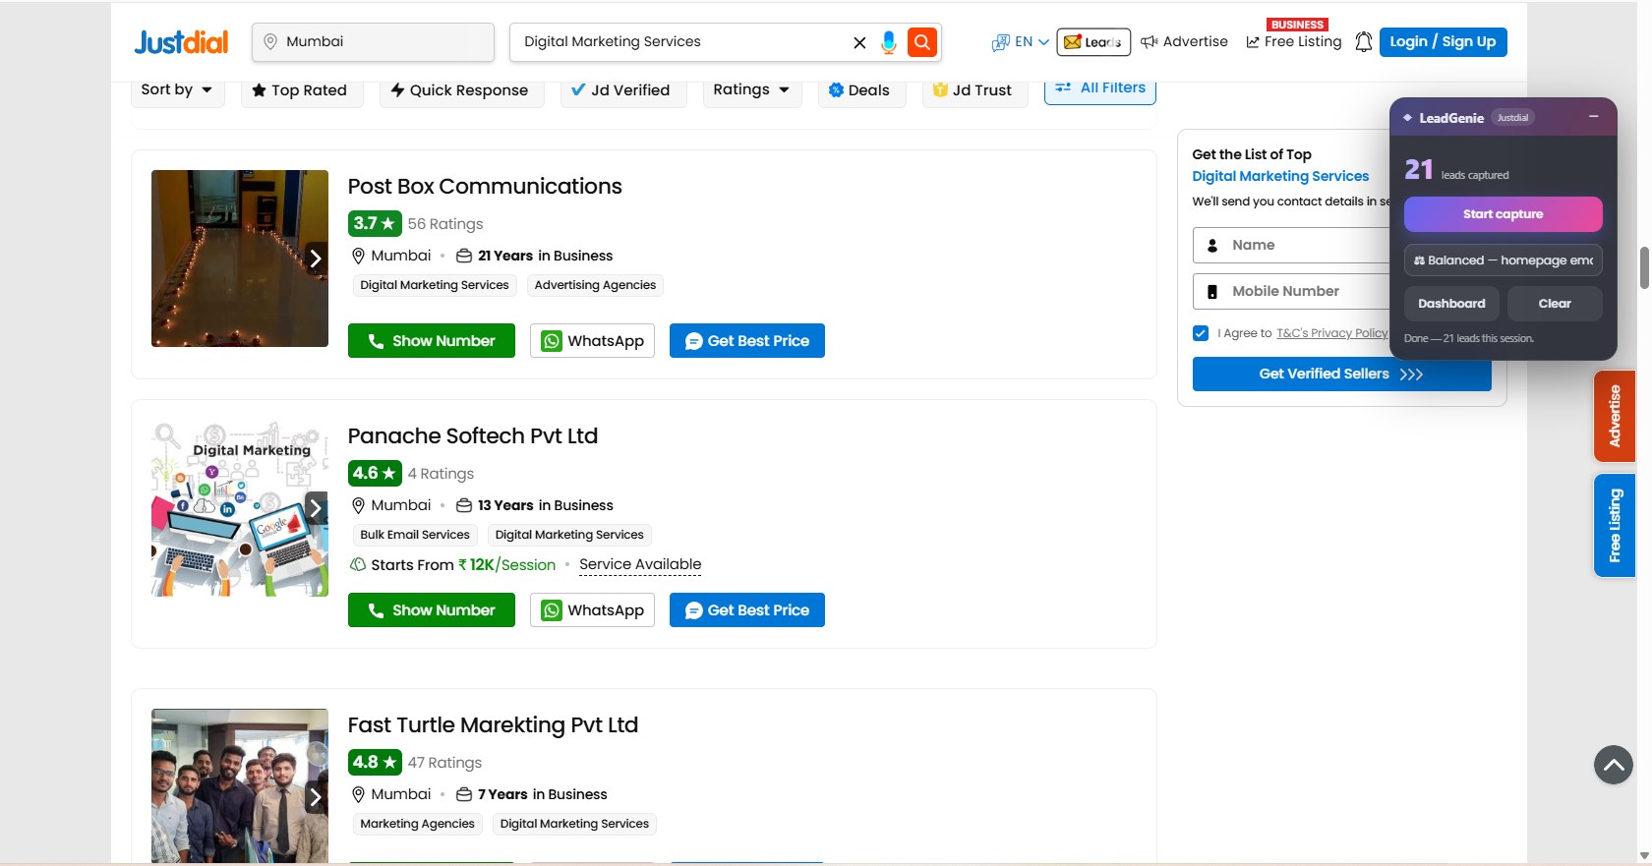Start voice search with the microphone icon
Screen dimensions: 1652x866
coord(889,42)
